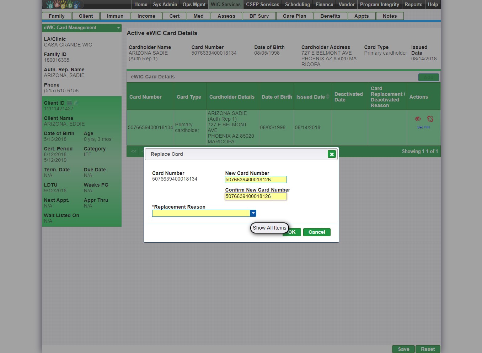Click the HANDS logo
This screenshot has height=353, width=482.
[63, 5]
